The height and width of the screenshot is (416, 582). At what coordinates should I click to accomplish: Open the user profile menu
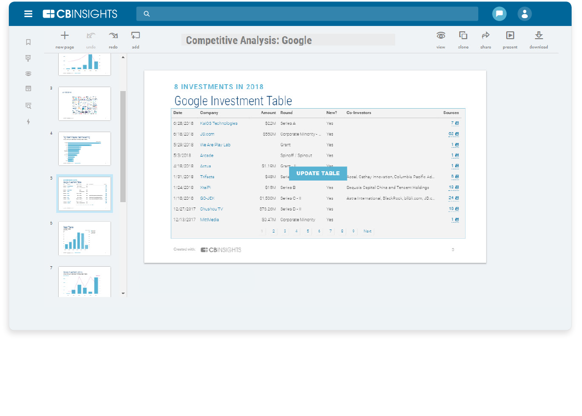pyautogui.click(x=524, y=14)
